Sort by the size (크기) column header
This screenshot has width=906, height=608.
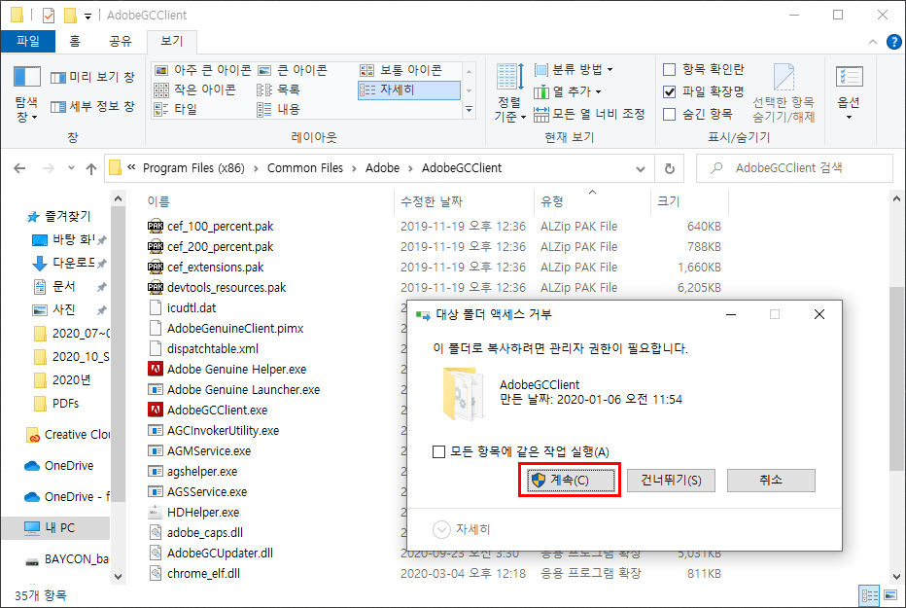[669, 201]
